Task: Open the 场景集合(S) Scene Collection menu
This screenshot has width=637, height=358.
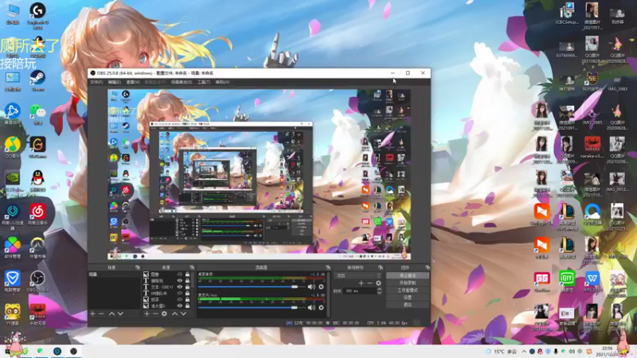Action: (182, 82)
